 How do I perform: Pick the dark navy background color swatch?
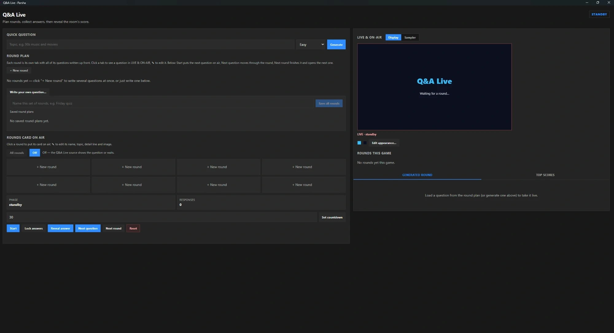coord(365,143)
